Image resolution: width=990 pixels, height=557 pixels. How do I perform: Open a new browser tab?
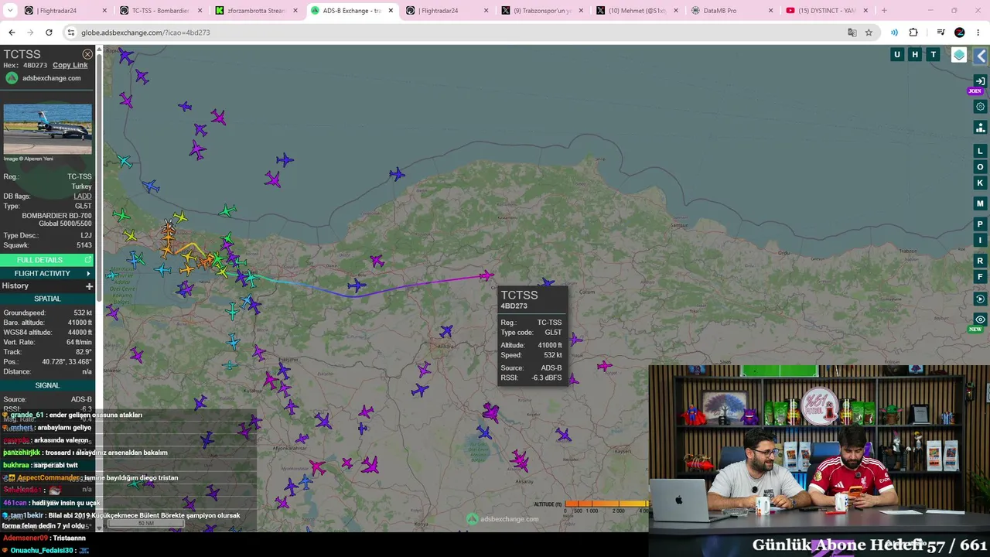coord(884,11)
